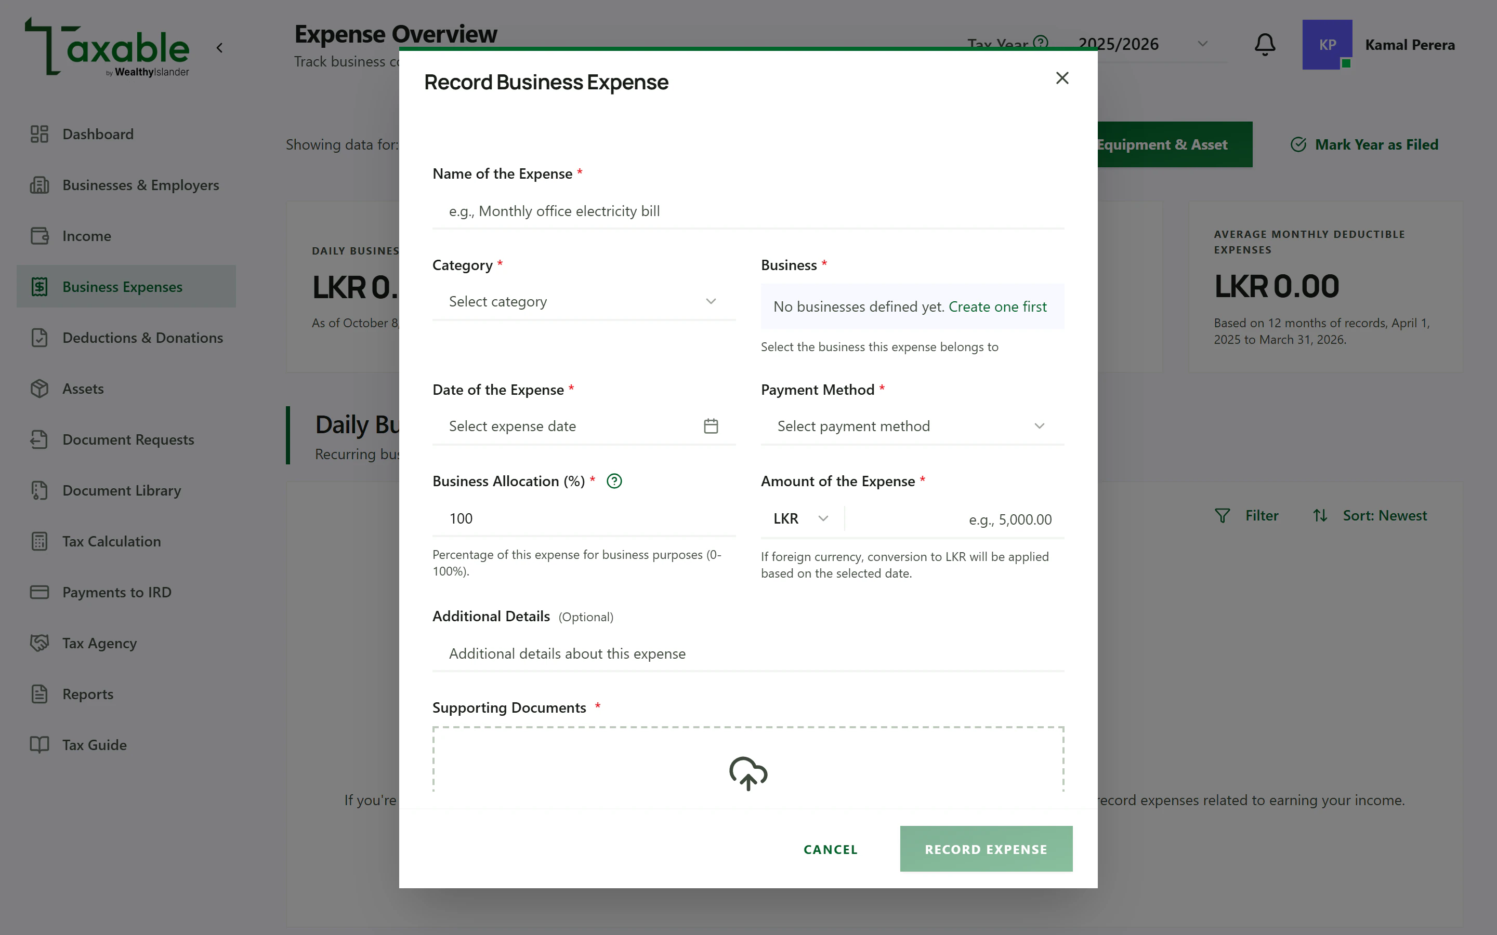Click the RECORD EXPENSE button
Image resolution: width=1497 pixels, height=935 pixels.
point(986,849)
